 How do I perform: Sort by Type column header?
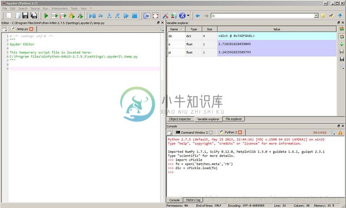click(193, 29)
